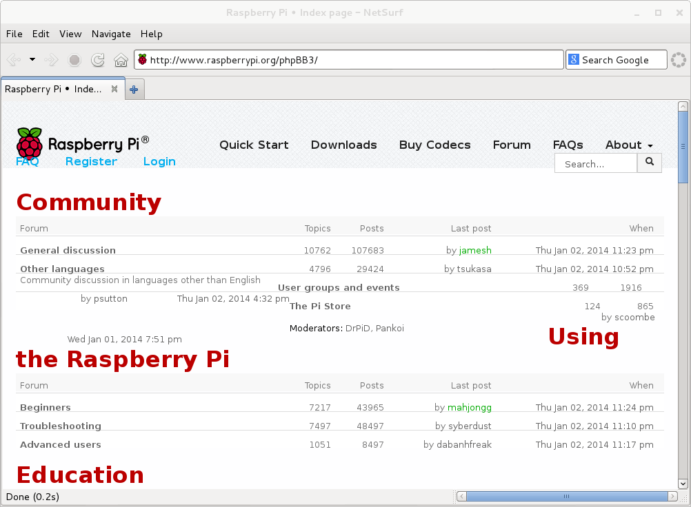Open a new tab with plus button
Viewport: 691px width, 507px height.
point(134,90)
